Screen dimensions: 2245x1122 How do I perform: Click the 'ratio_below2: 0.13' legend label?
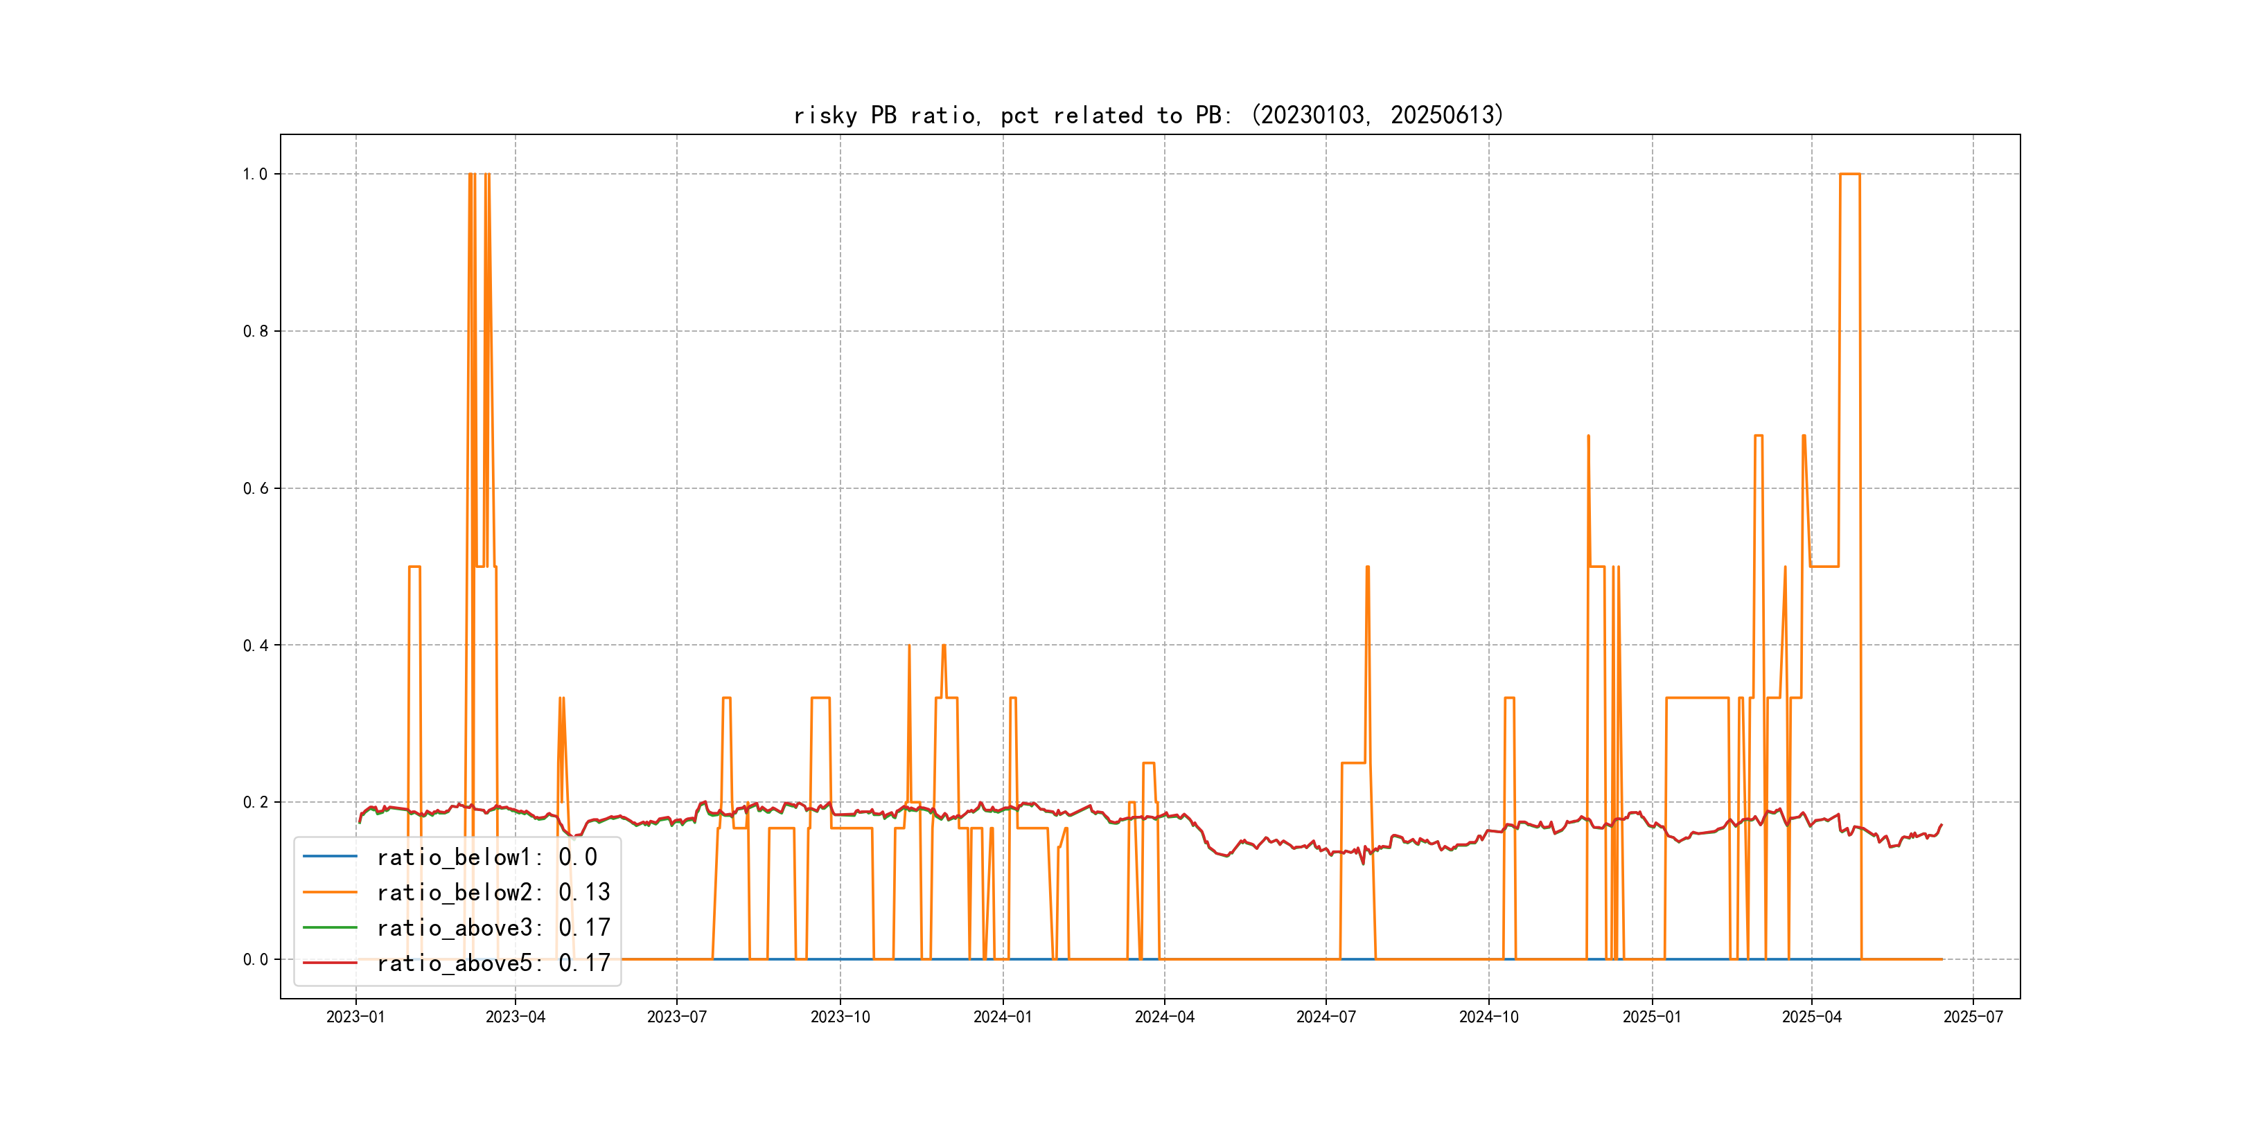493,892
